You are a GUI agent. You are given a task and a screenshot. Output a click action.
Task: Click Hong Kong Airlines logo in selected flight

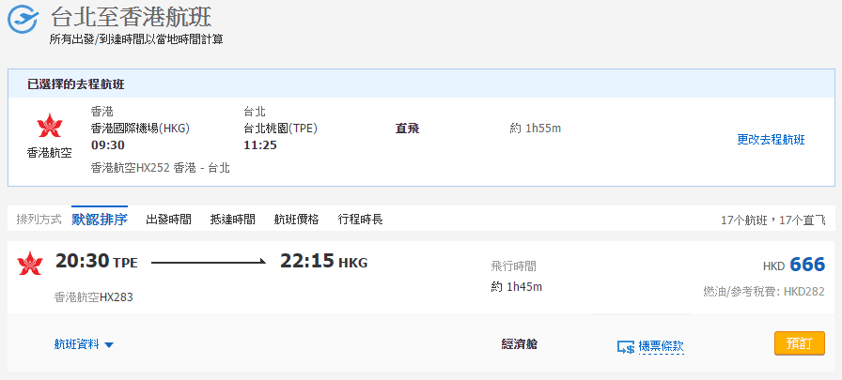[x=46, y=126]
